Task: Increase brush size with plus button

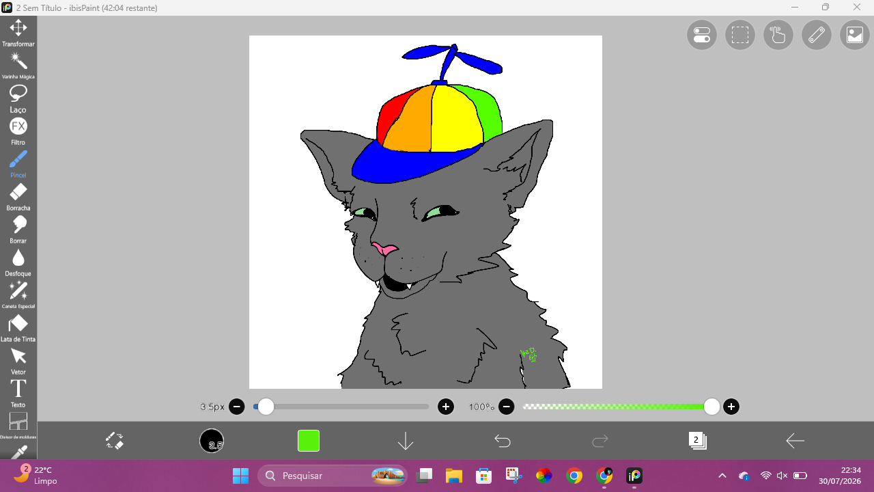Action: [446, 407]
